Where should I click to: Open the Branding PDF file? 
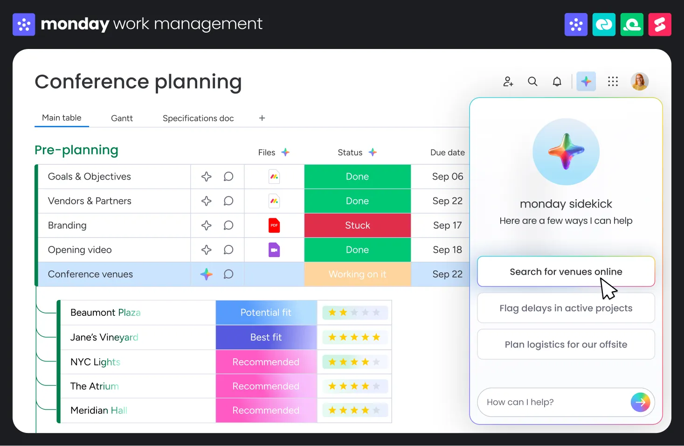coord(274,225)
